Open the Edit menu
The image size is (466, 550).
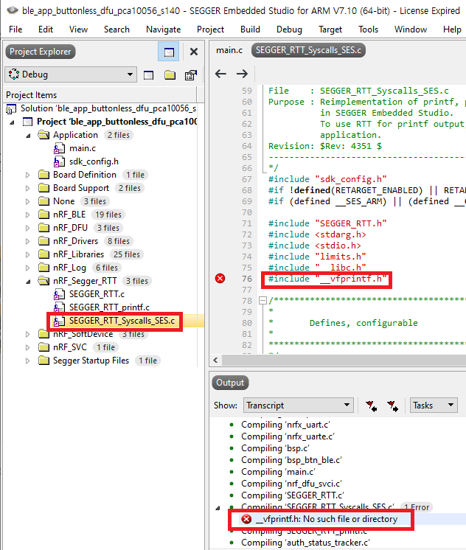[x=46, y=29]
